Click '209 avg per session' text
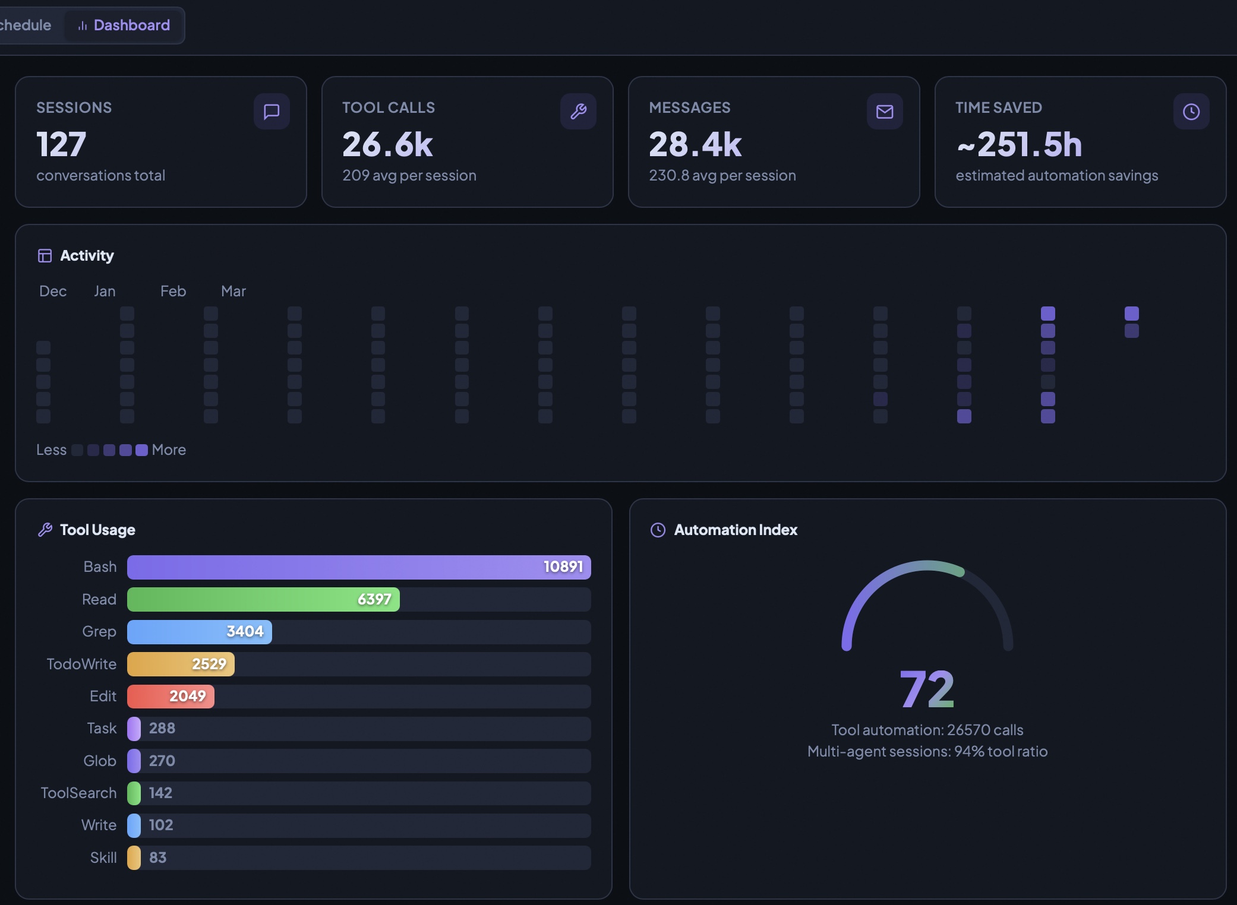1237x905 pixels. [x=409, y=175]
